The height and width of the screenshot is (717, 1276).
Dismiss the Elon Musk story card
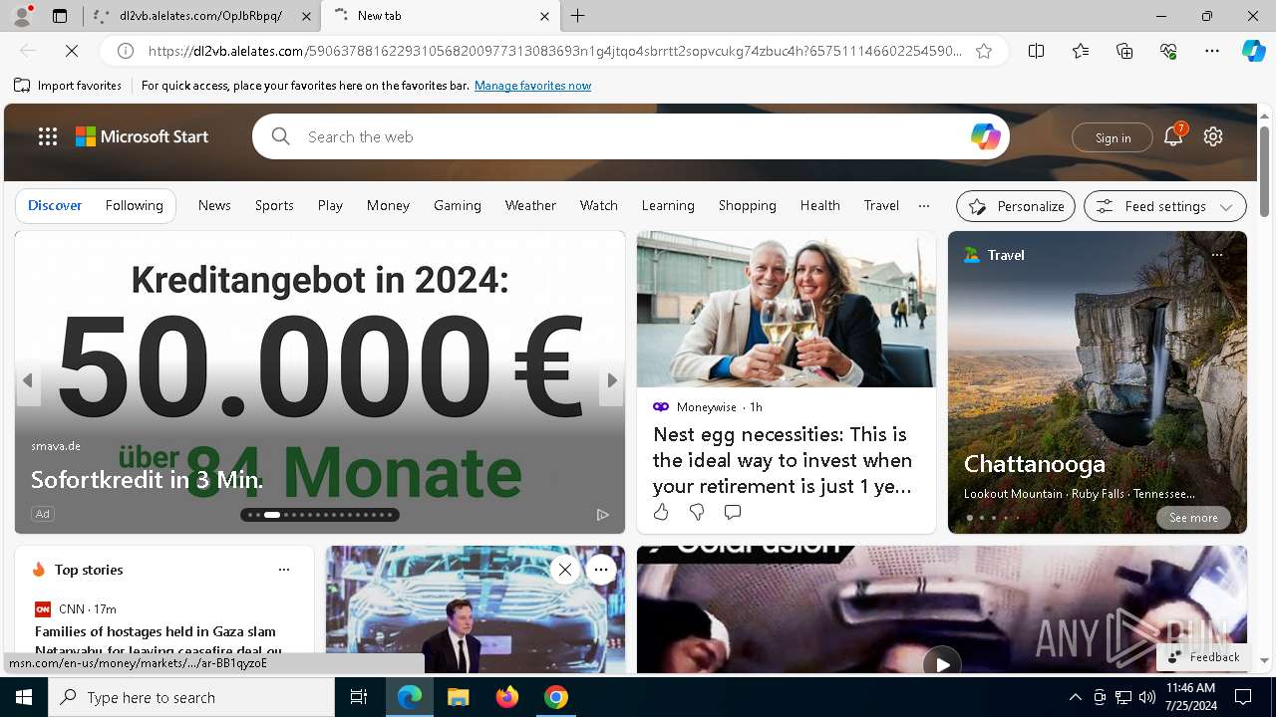pyautogui.click(x=564, y=570)
